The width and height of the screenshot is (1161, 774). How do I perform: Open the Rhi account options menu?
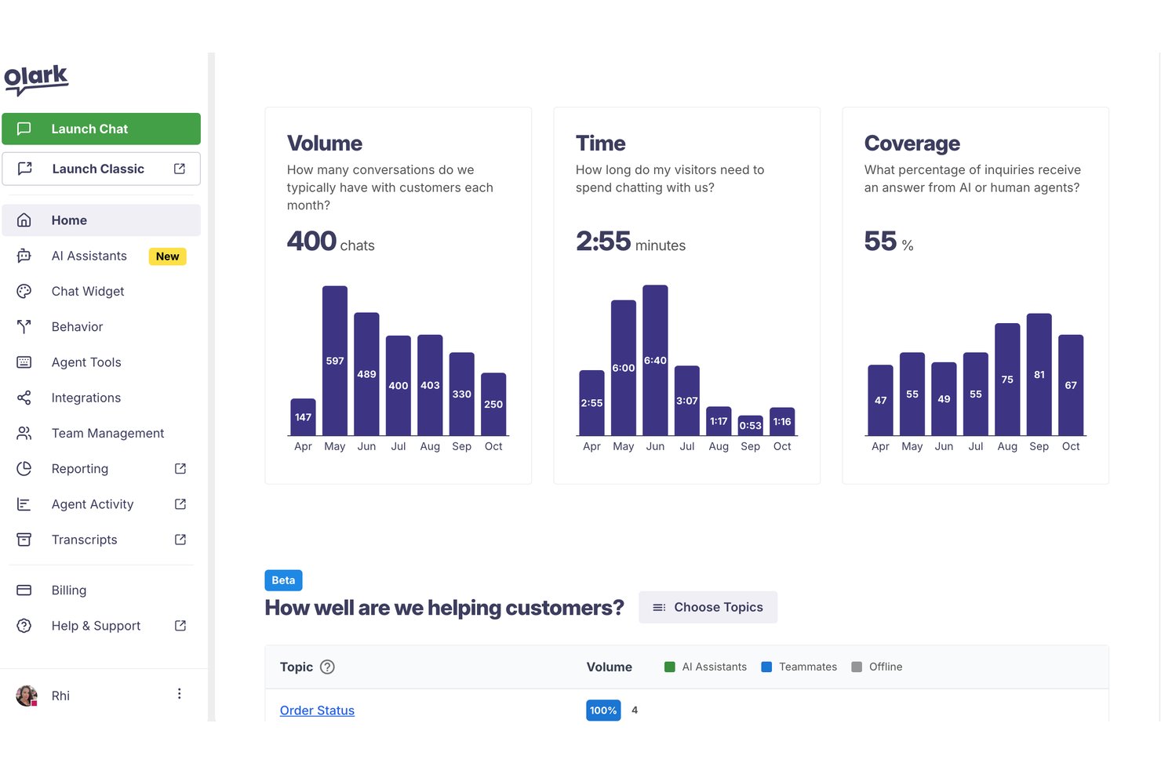(x=180, y=694)
